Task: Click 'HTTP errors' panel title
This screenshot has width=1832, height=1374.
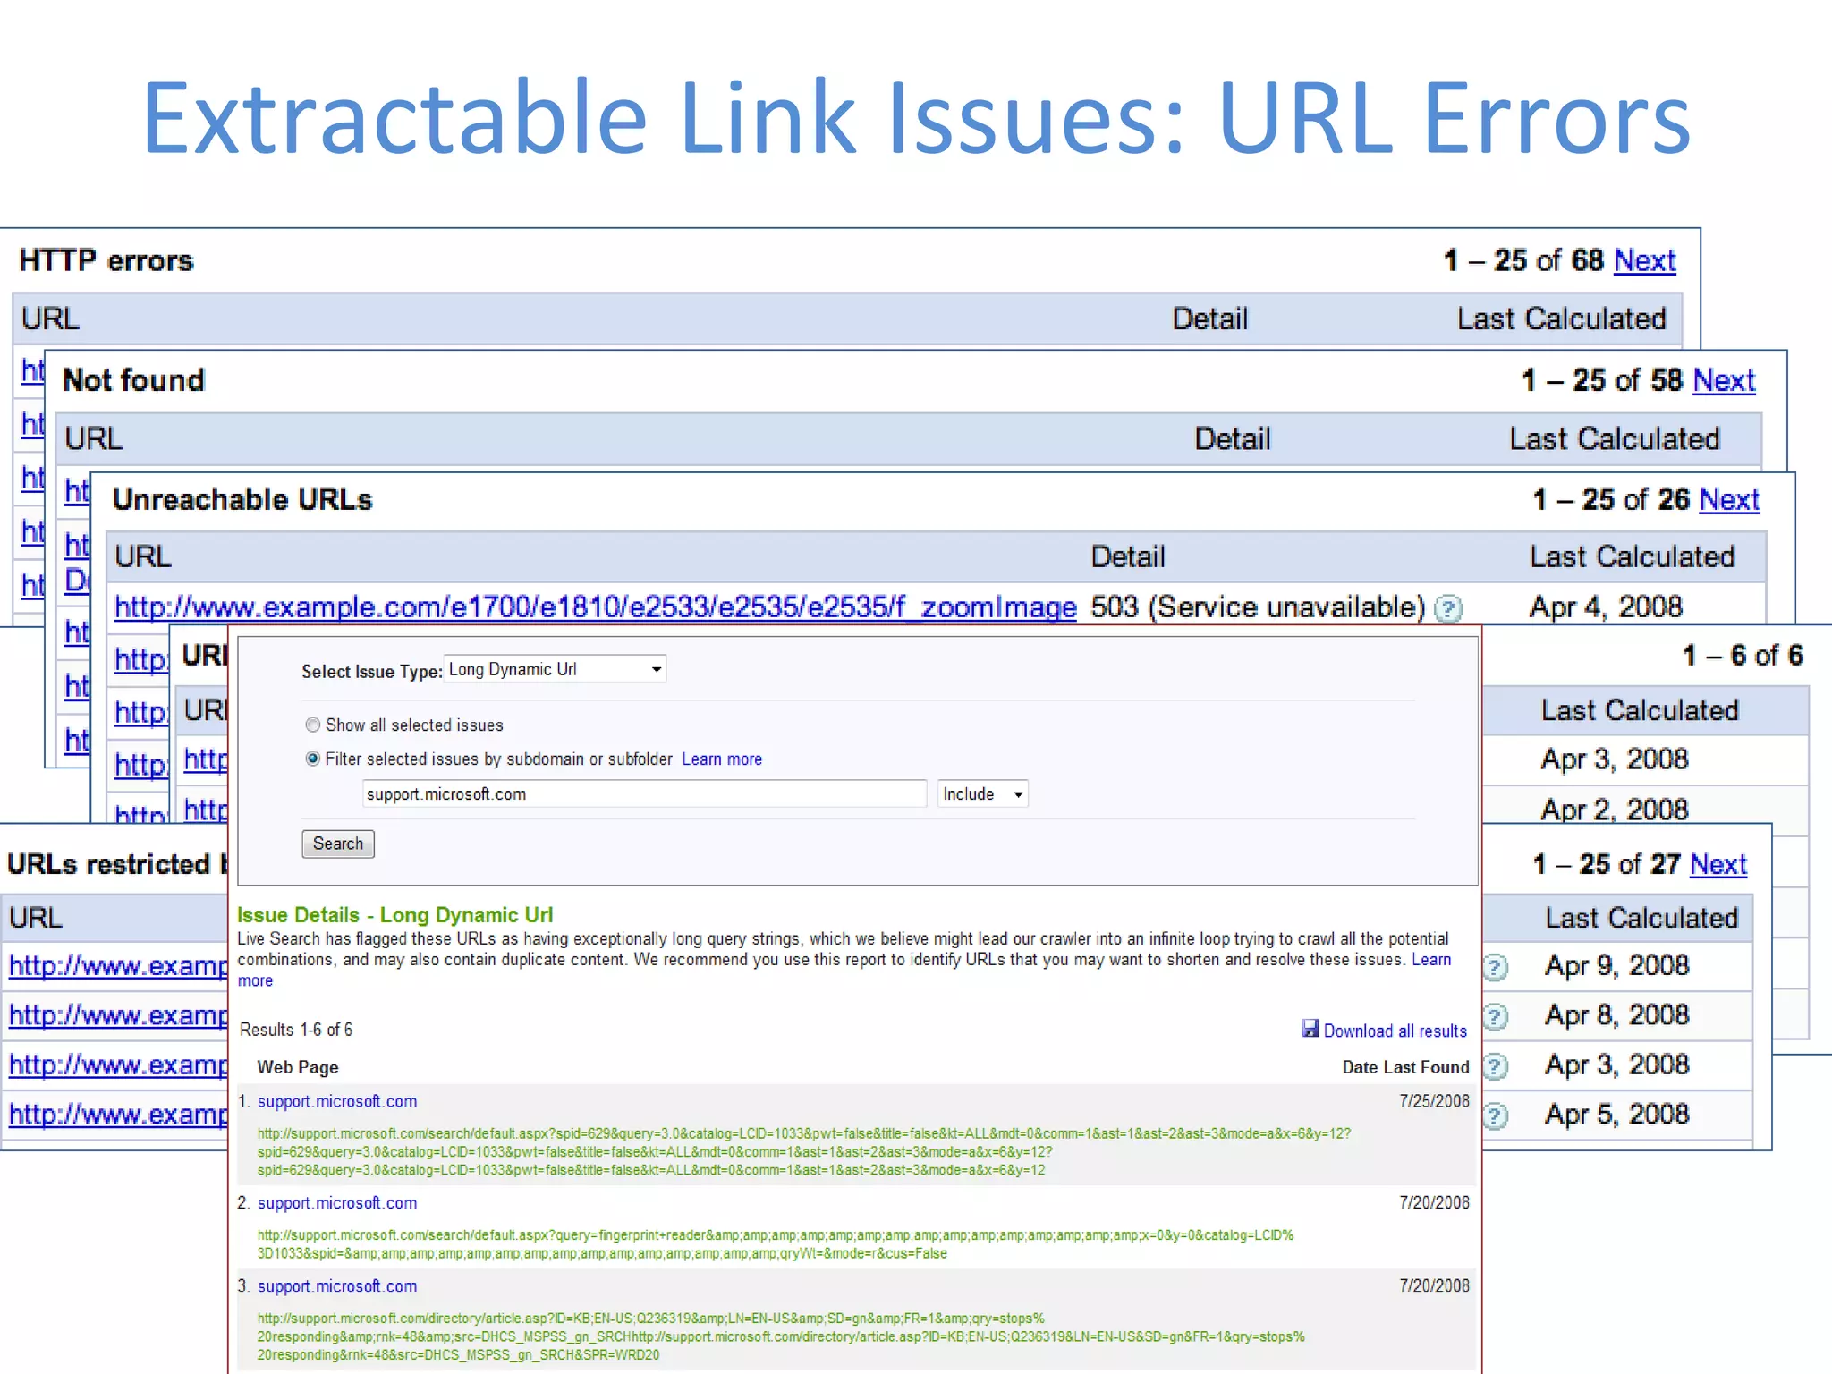Action: [x=106, y=260]
